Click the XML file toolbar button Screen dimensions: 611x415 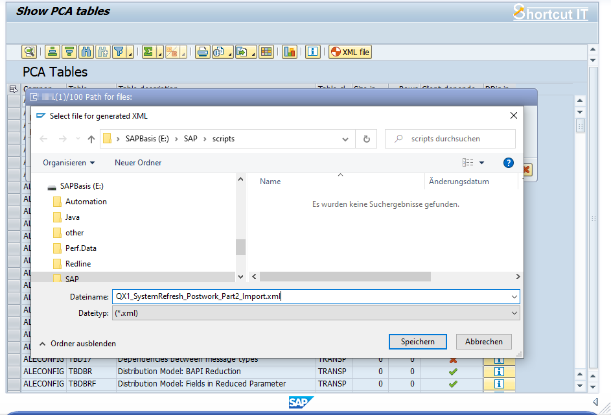[350, 52]
